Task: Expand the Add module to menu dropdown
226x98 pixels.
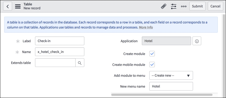Action: pyautogui.click(x=171, y=75)
